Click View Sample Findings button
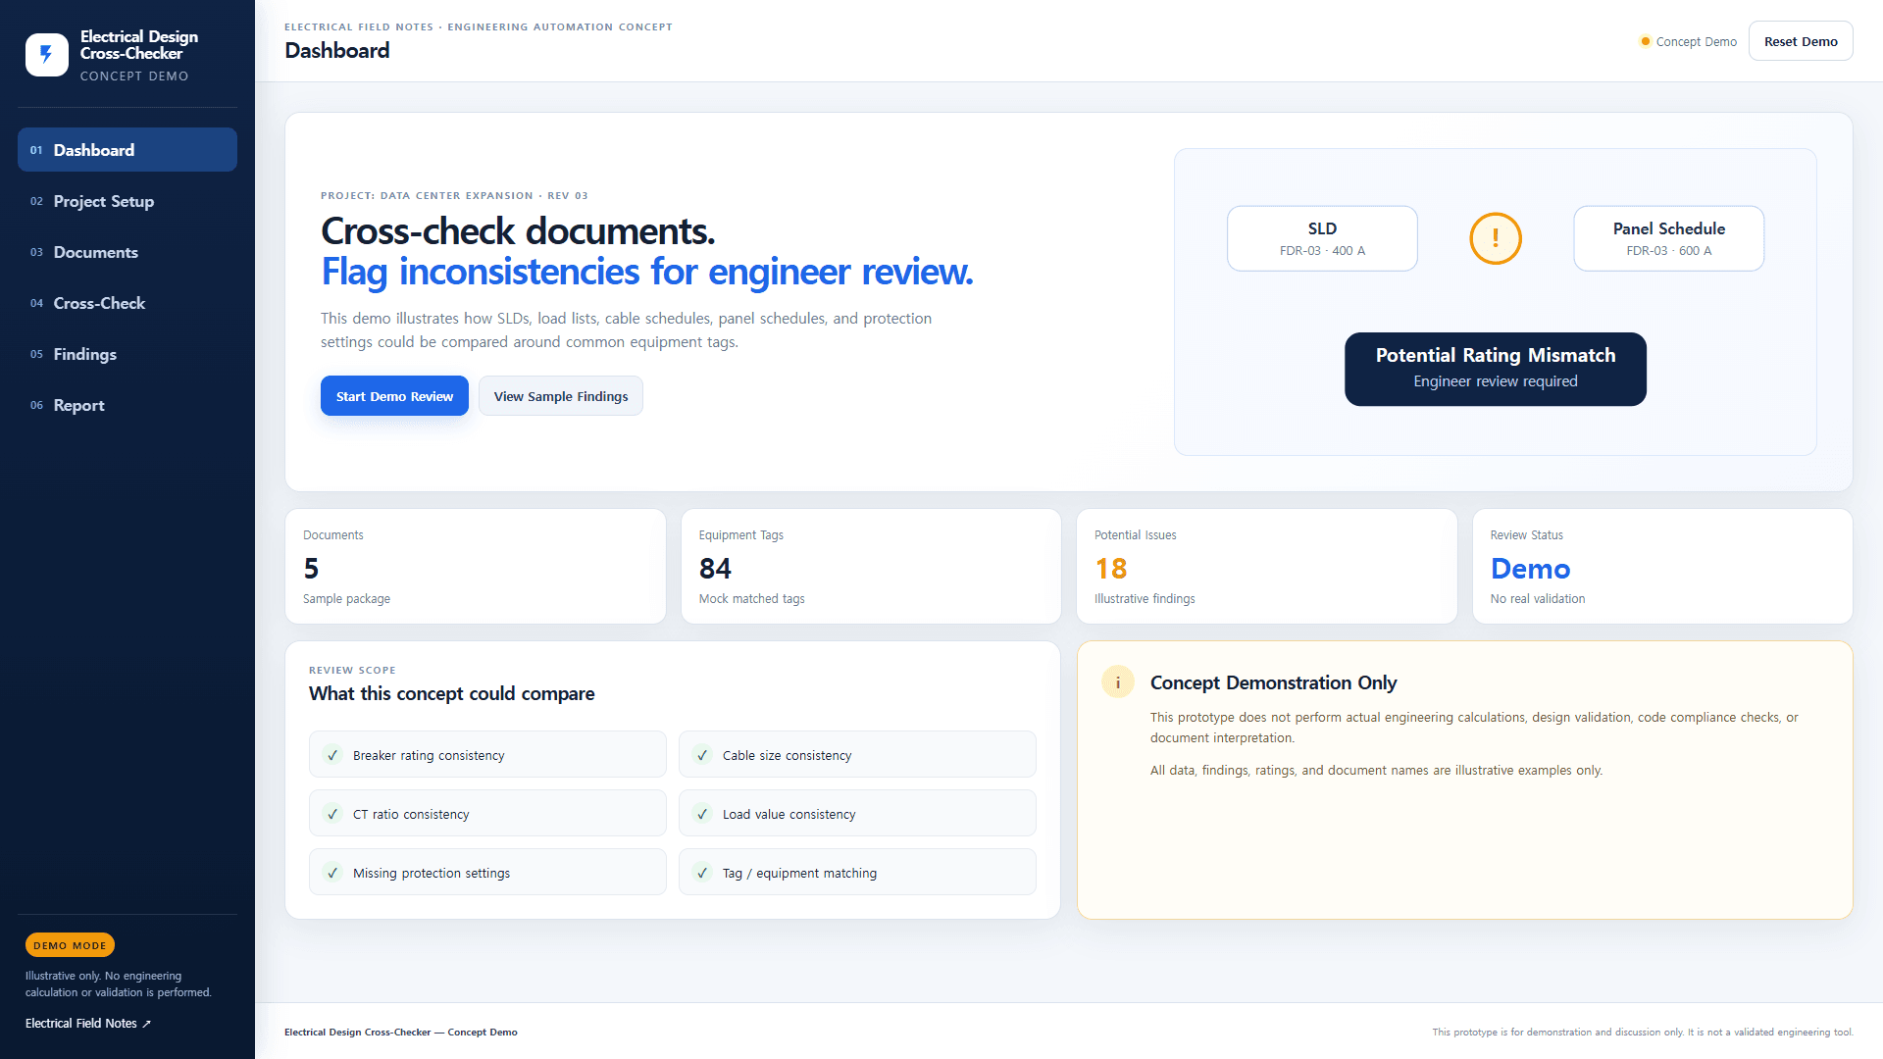This screenshot has height=1059, width=1883. point(561,396)
